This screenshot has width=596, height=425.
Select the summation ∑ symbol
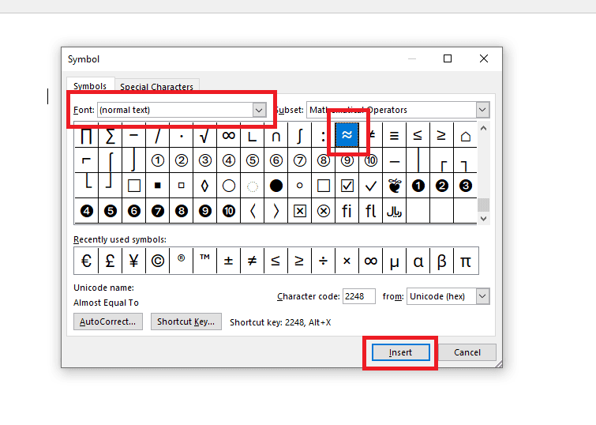[111, 135]
